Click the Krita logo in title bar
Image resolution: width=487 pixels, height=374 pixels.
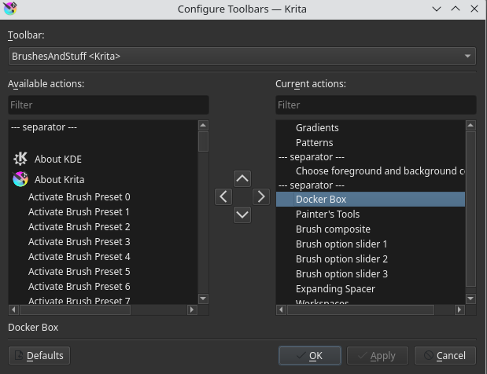pyautogui.click(x=10, y=9)
